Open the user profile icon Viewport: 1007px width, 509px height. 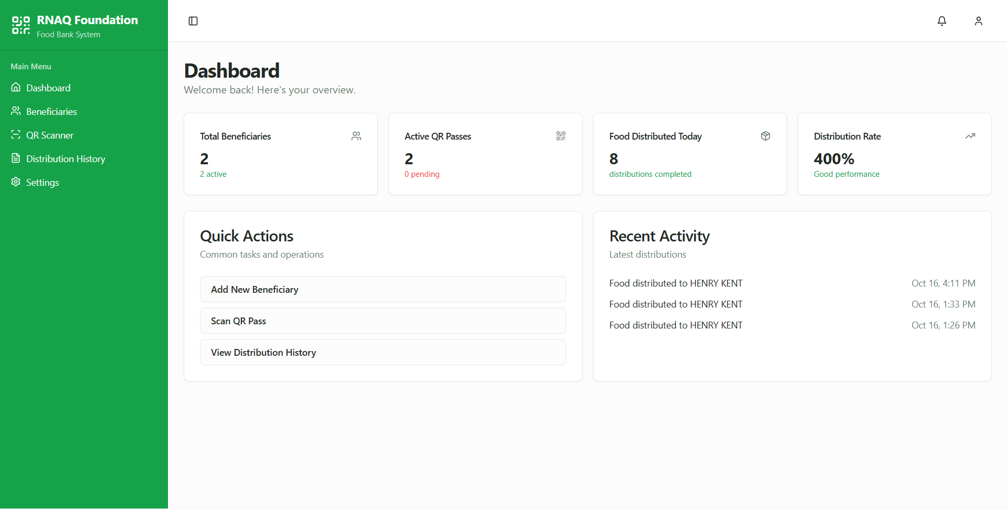[979, 21]
